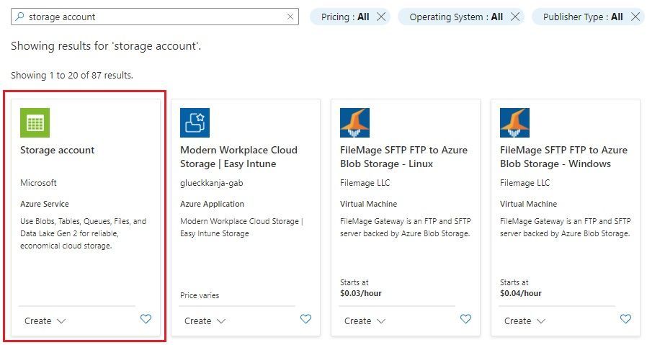Viewport: 647px width, 345px height.
Task: Click 'Showing 1 to 20 of 87 results'
Action: (72, 75)
